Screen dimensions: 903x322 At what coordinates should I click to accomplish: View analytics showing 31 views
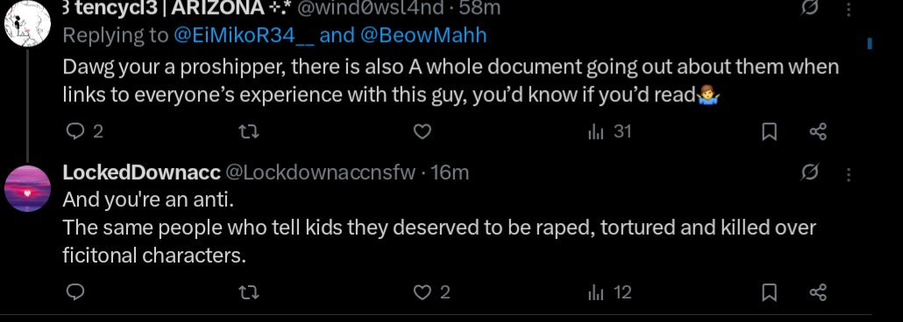point(609,132)
